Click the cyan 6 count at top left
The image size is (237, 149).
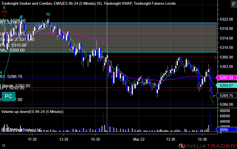point(4,8)
